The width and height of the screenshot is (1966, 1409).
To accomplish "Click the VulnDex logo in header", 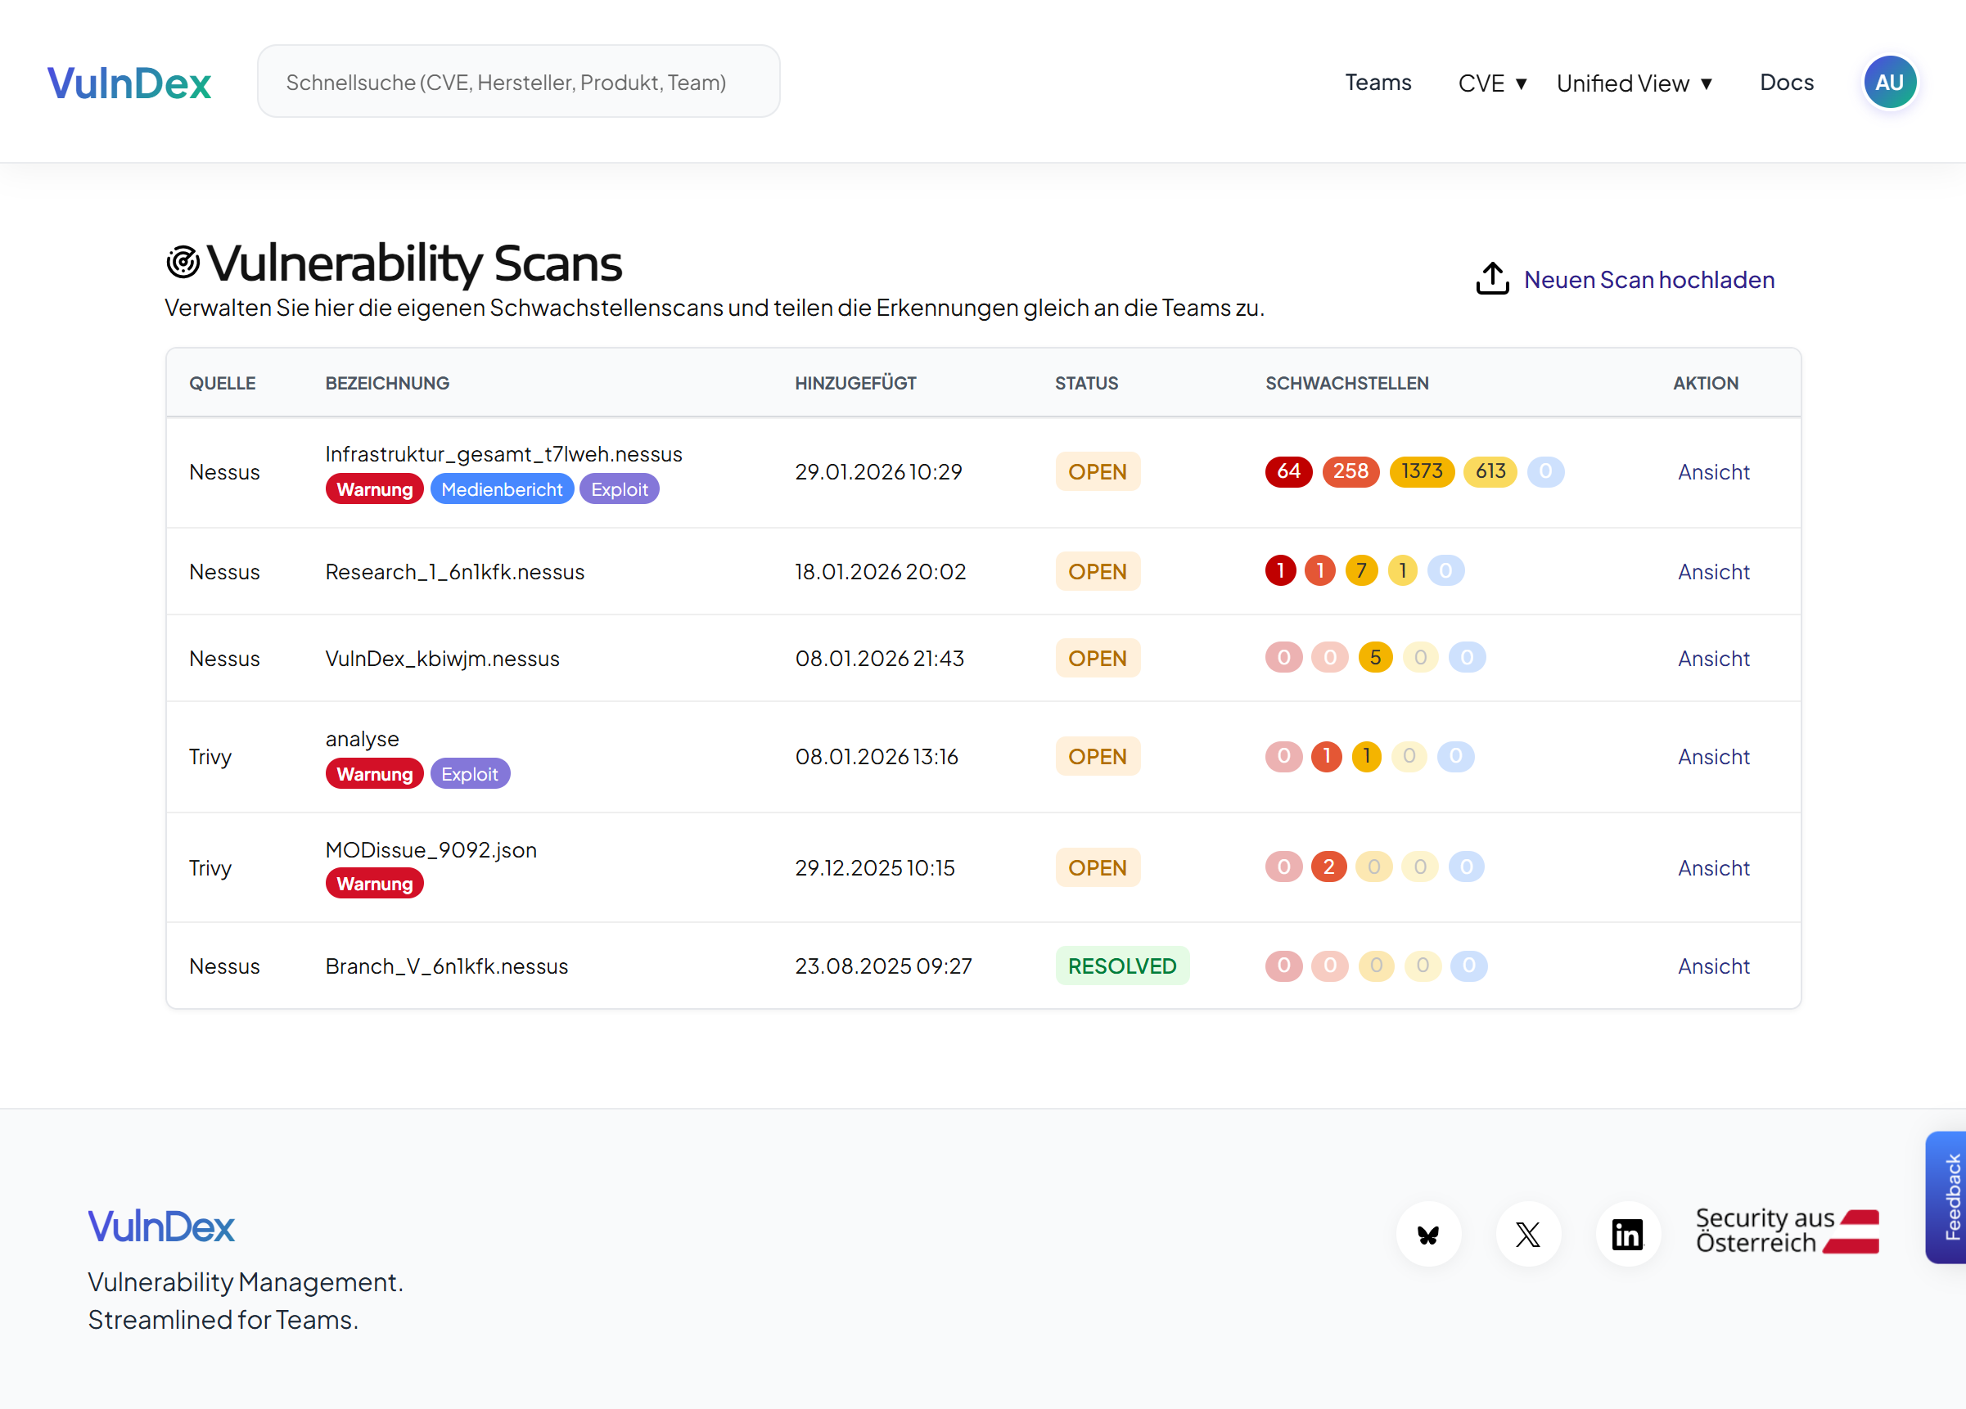I will coord(129,83).
